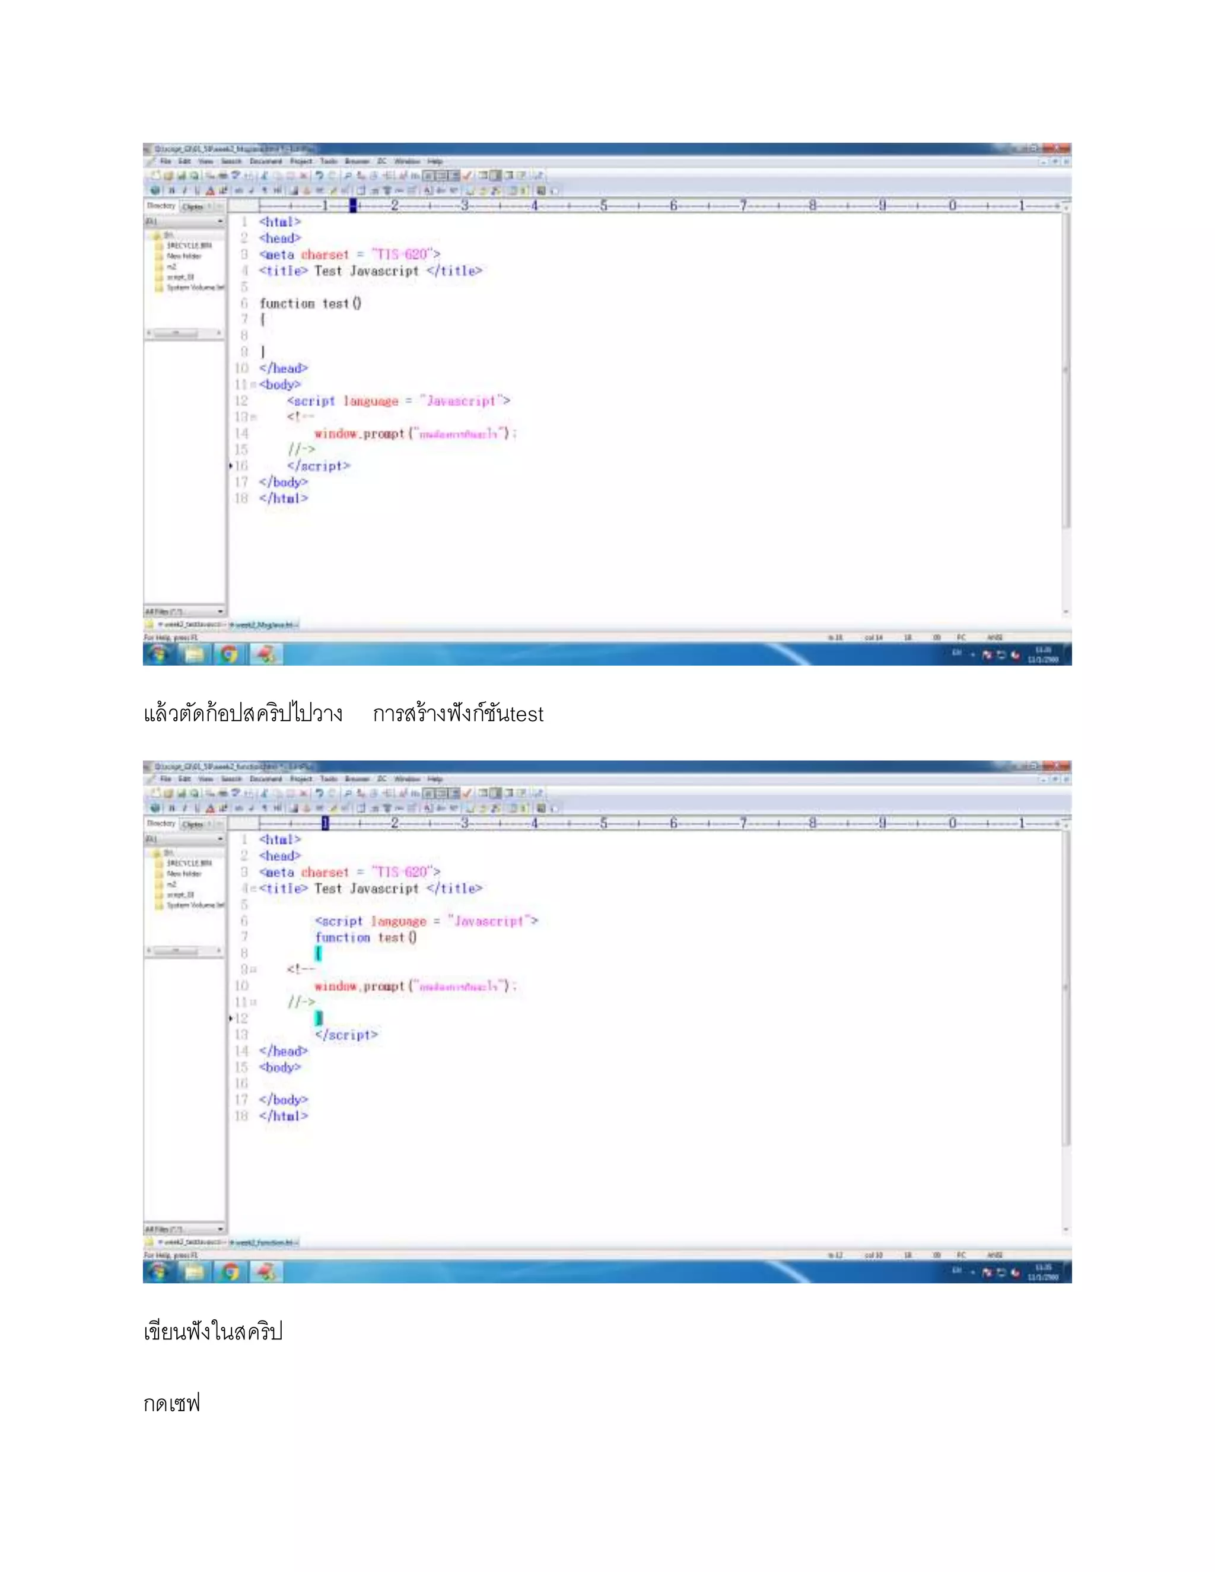Click Chrome icon in lower screenshot taskbar

tap(229, 1272)
